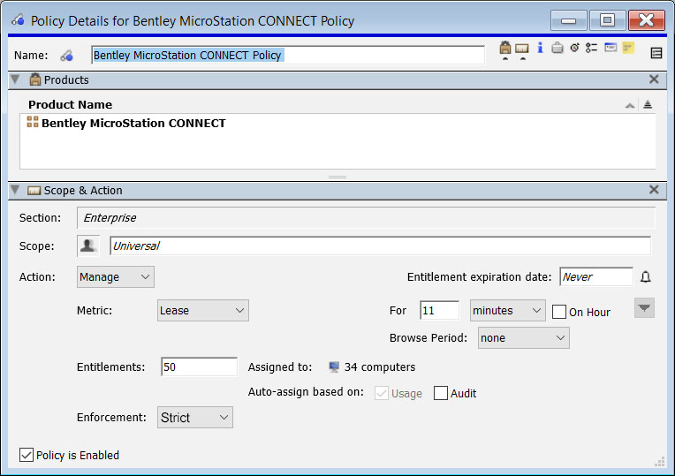Click the gray briefcase toolbar icon
Image resolution: width=675 pixels, height=476 pixels.
(x=557, y=48)
